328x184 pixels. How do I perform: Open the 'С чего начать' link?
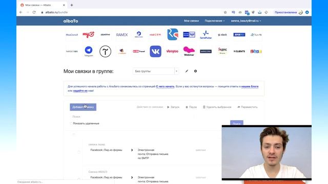[x=165, y=86]
